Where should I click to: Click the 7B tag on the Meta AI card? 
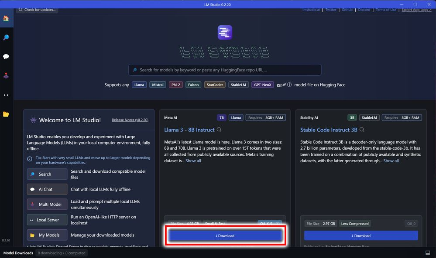pos(221,117)
